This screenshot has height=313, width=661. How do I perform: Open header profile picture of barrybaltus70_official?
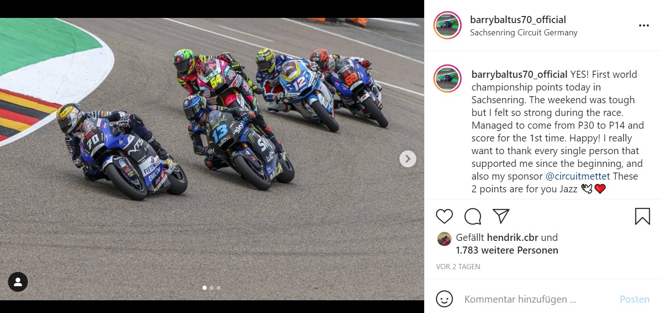point(447,25)
